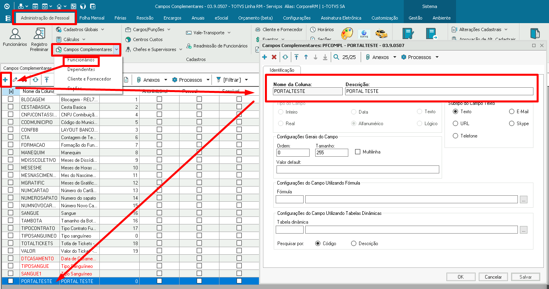
Task: Switch to Folha Mensal ribbon tab
Action: pos(92,18)
